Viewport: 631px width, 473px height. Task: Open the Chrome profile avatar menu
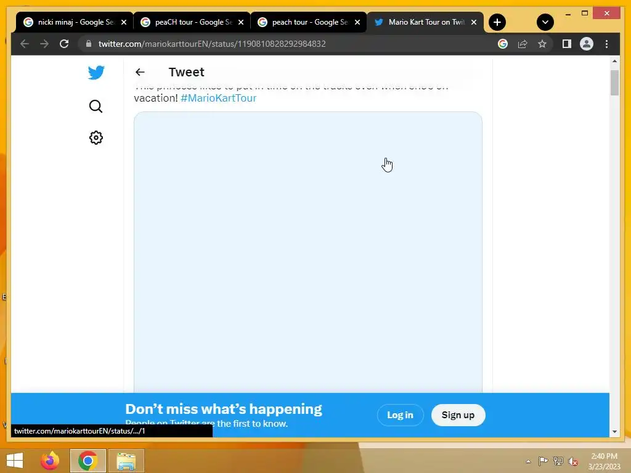tap(587, 44)
